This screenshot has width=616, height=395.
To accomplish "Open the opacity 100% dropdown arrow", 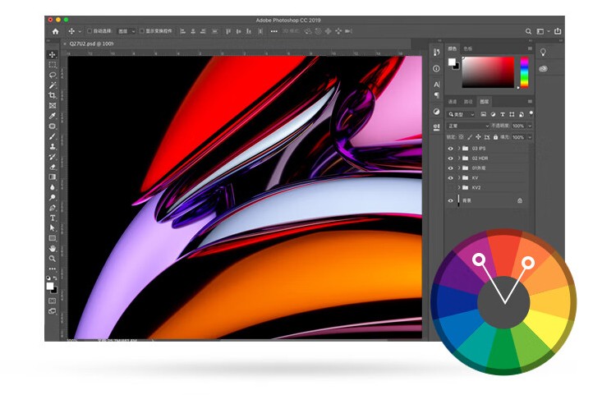I will (530, 126).
